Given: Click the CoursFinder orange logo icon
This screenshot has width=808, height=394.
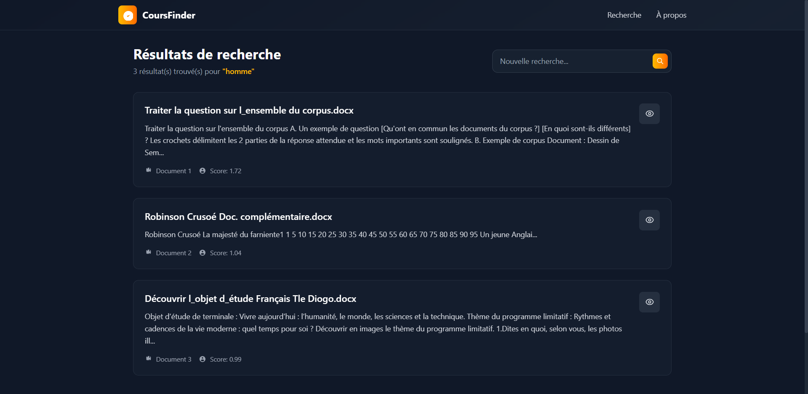Looking at the screenshot, I should 128,15.
